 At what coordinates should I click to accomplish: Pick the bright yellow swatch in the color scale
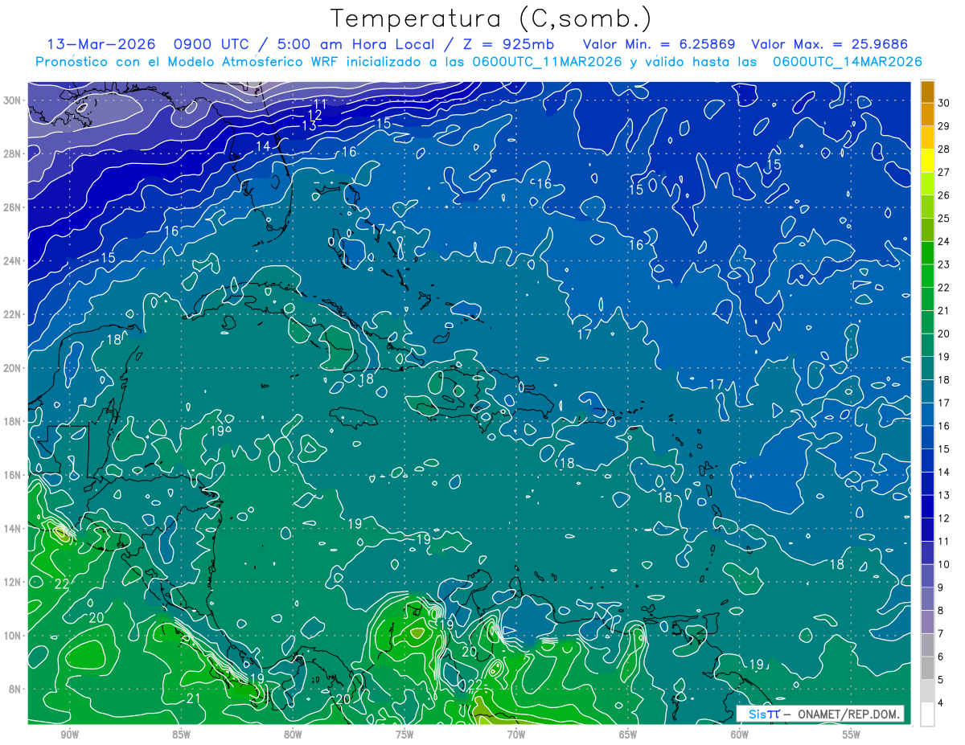click(927, 161)
